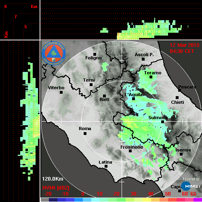Click the Isernia city marker square
Image resolution: width=202 pixels, height=202 pixels.
[x=181, y=154]
